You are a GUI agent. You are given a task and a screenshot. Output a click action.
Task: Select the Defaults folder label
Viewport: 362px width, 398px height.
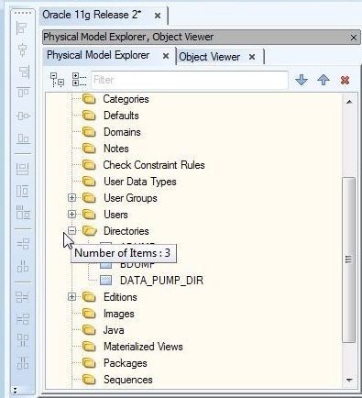coord(121,116)
